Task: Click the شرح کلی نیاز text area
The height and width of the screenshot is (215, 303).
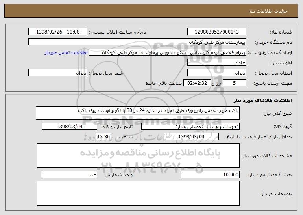Action: (138, 113)
